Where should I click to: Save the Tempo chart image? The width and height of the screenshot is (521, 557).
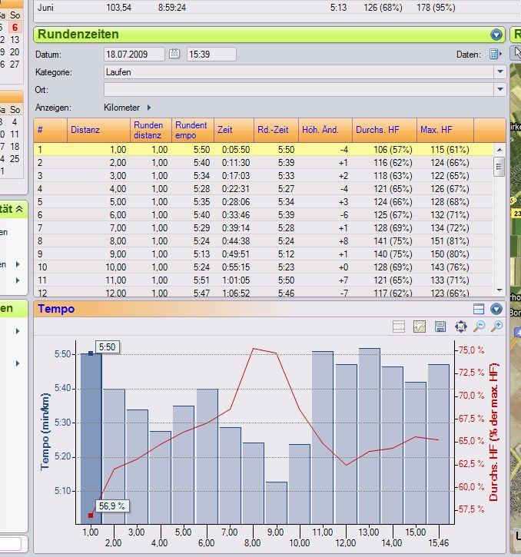[x=440, y=326]
